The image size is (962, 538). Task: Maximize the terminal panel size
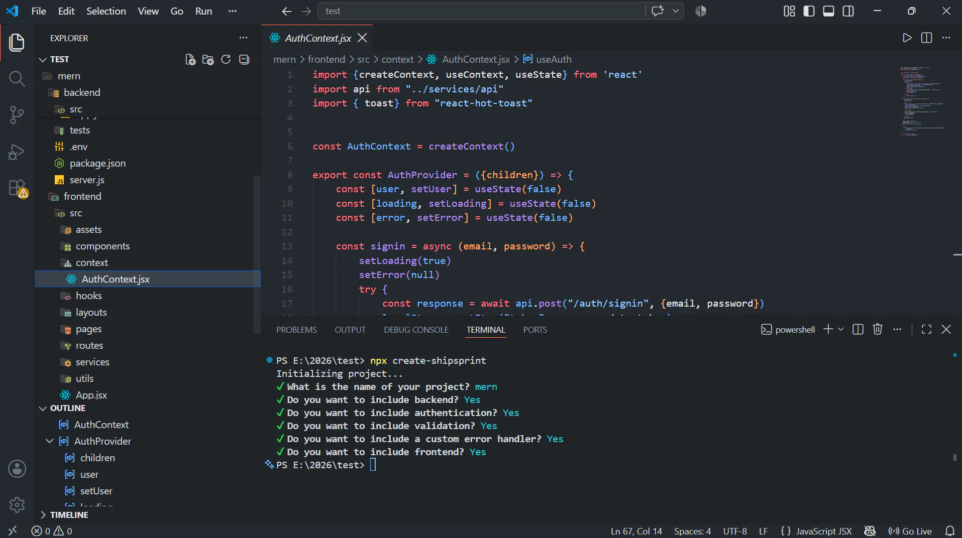[927, 329]
